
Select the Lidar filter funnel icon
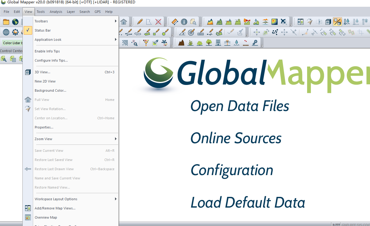(146, 42)
